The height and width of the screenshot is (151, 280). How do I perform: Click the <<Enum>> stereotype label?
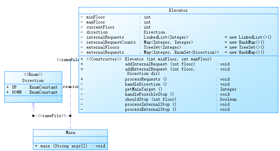click(x=33, y=74)
